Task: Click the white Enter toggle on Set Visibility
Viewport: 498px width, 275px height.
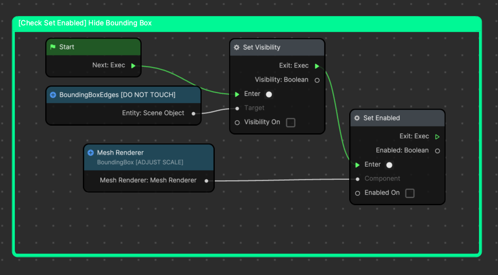Action: point(269,94)
